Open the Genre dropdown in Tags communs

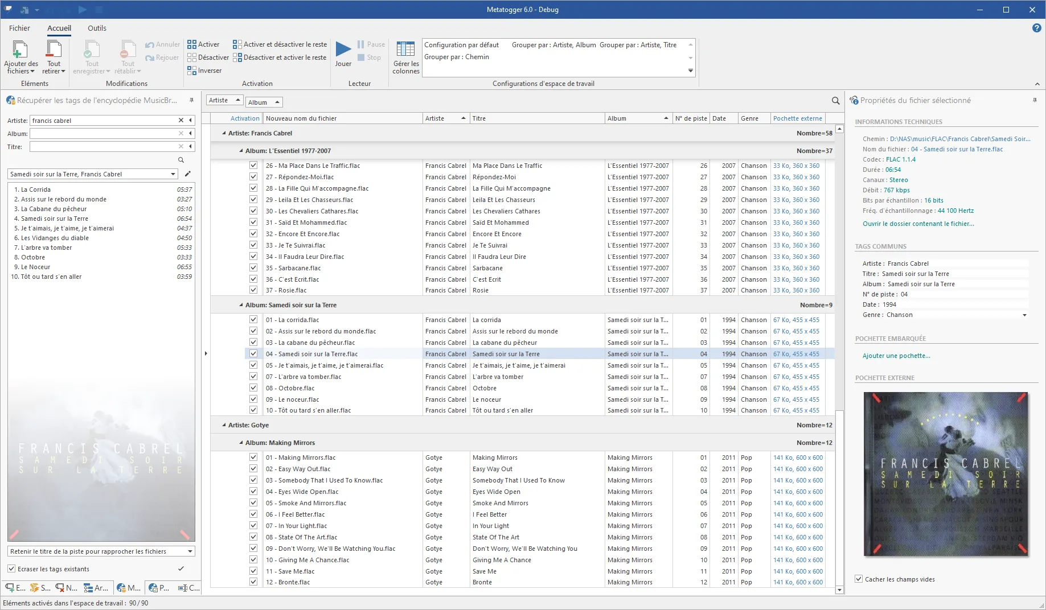pos(1025,315)
